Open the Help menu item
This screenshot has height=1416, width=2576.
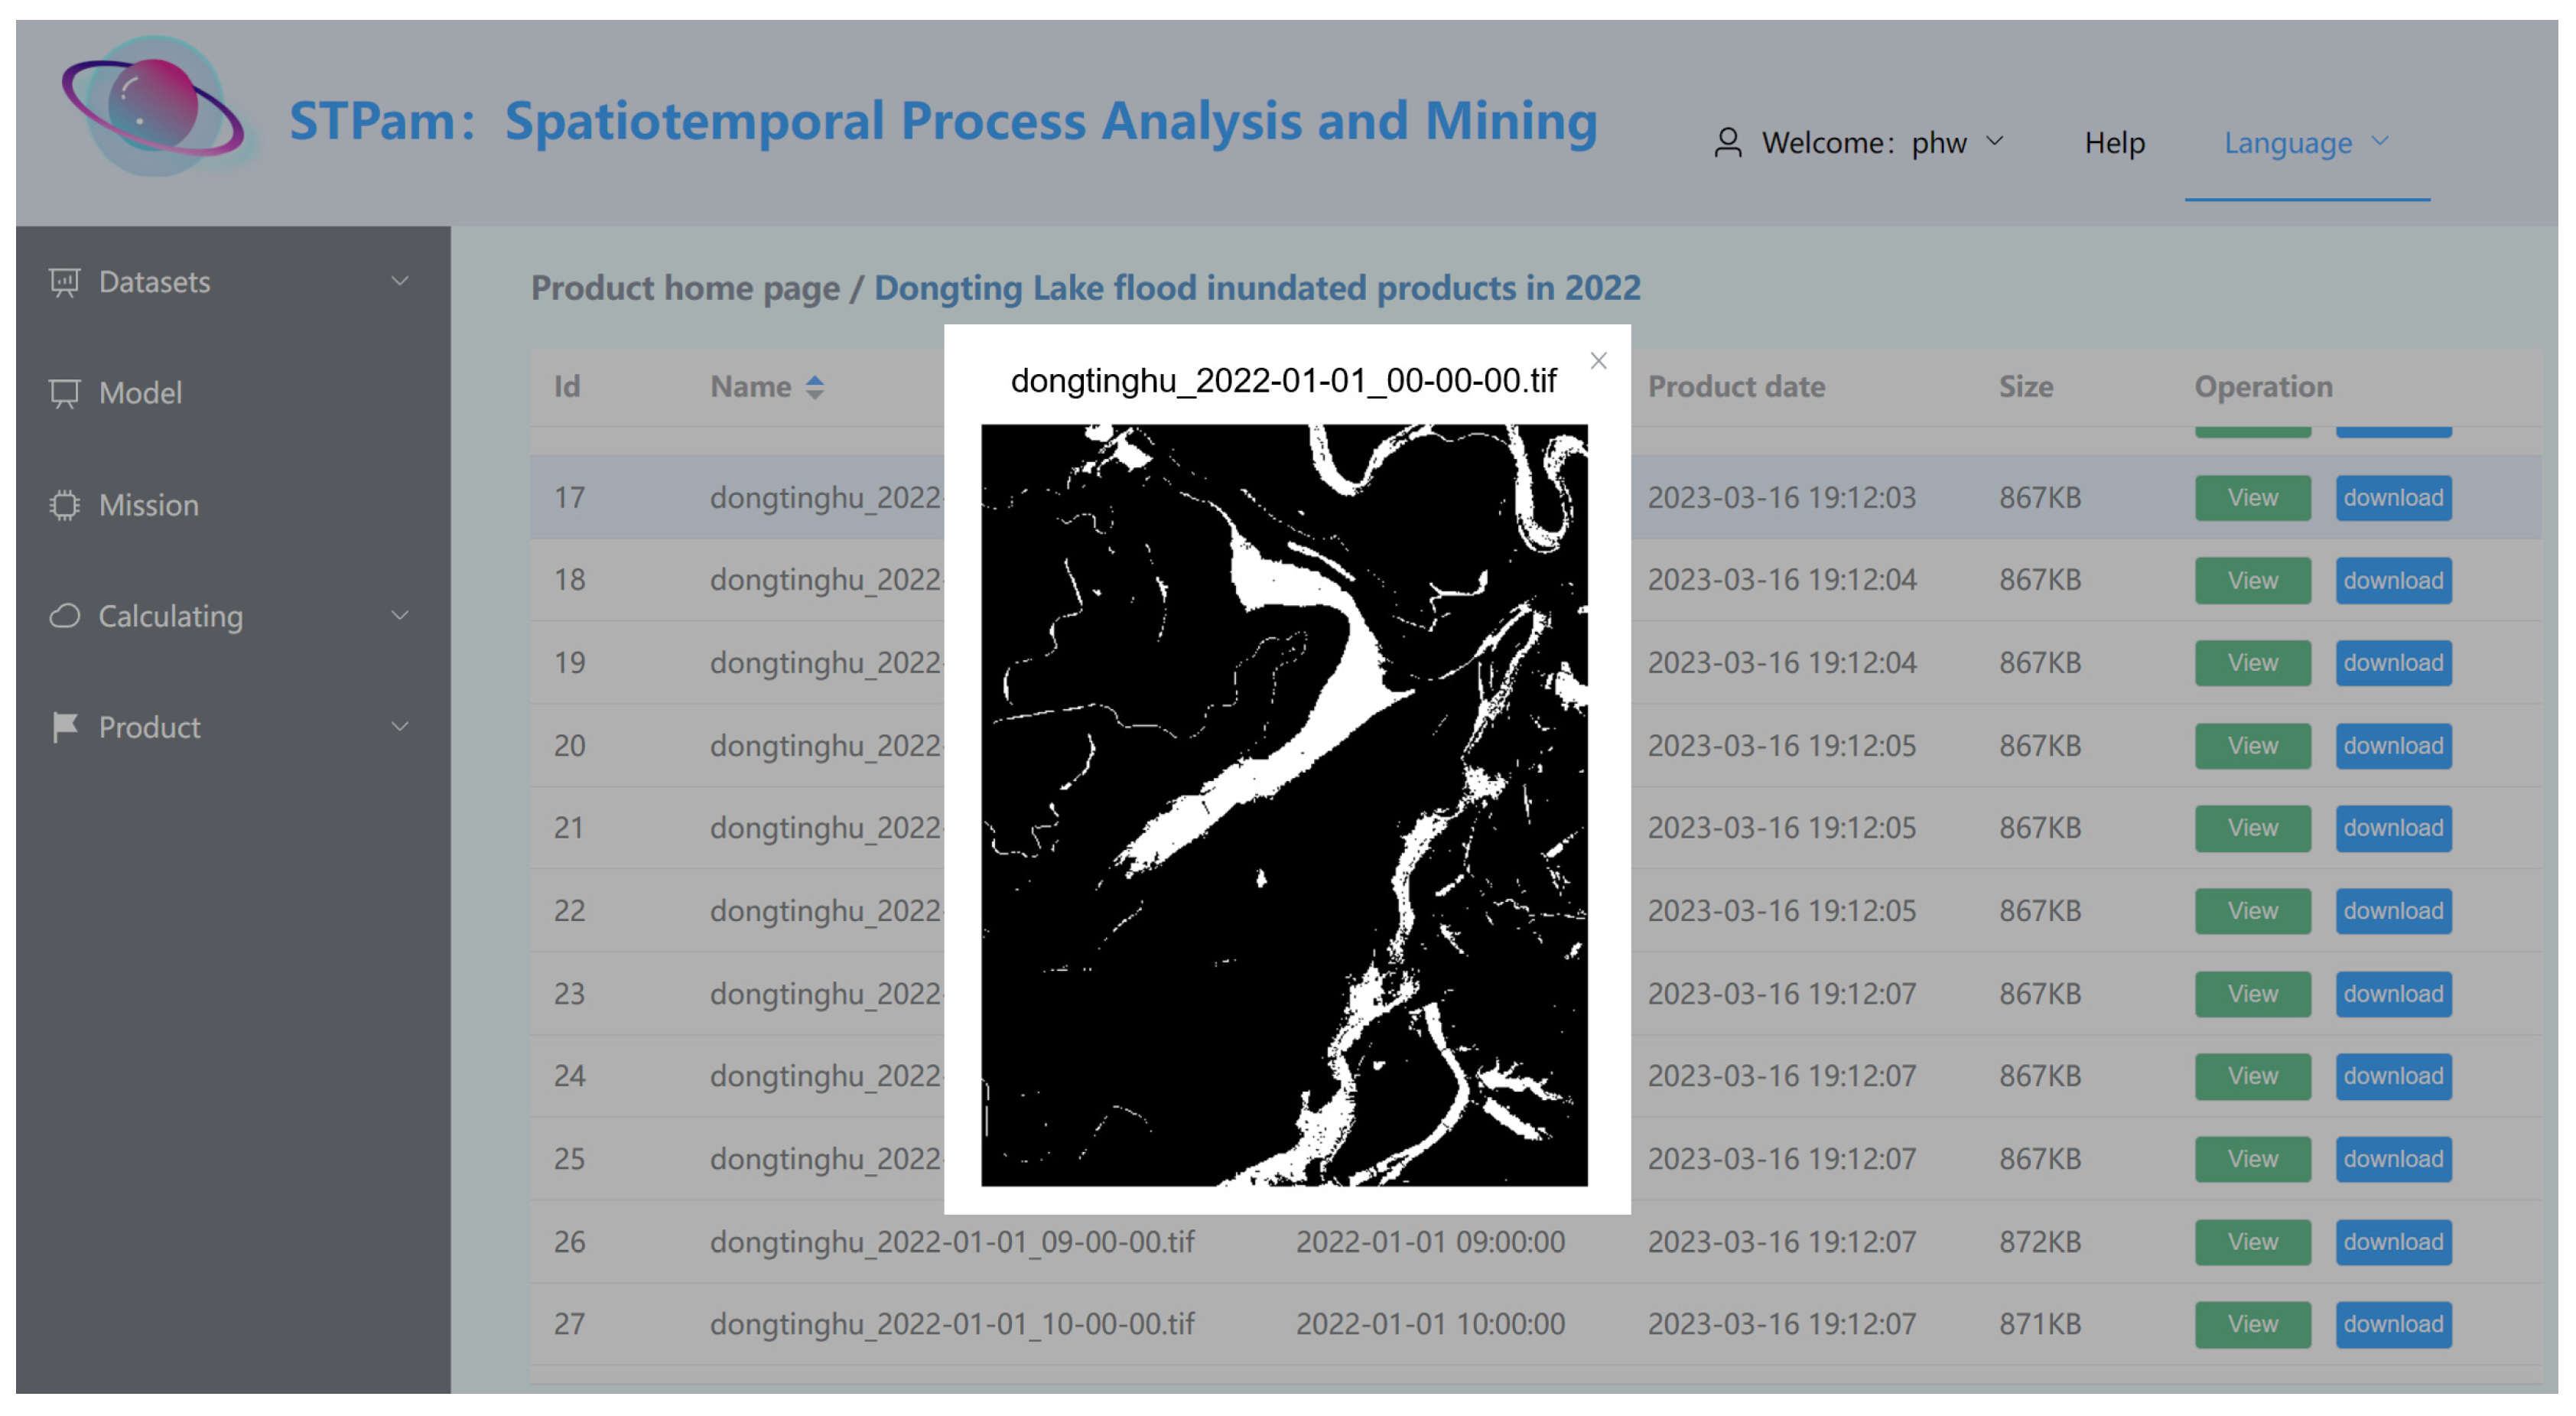click(x=2114, y=143)
